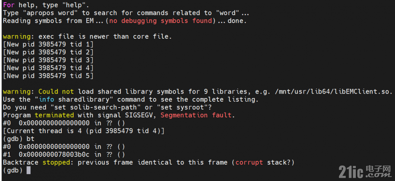Click the yellow 'warning' on exec file line
The width and height of the screenshot is (395, 181).
(16, 37)
